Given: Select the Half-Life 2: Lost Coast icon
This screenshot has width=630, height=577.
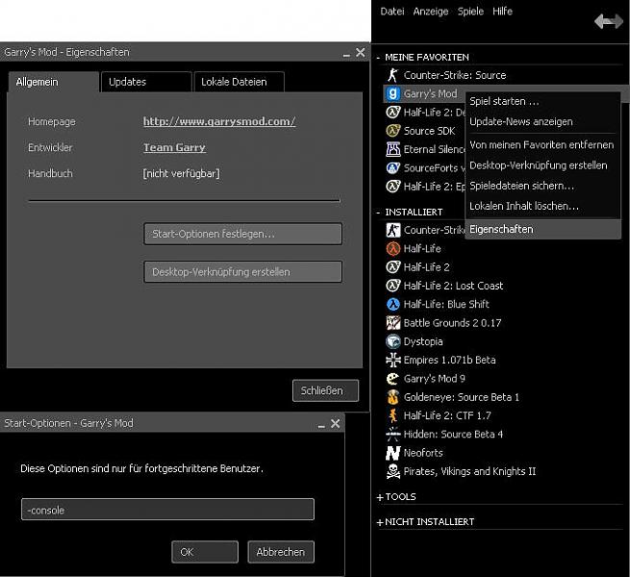Looking at the screenshot, I should [x=392, y=286].
